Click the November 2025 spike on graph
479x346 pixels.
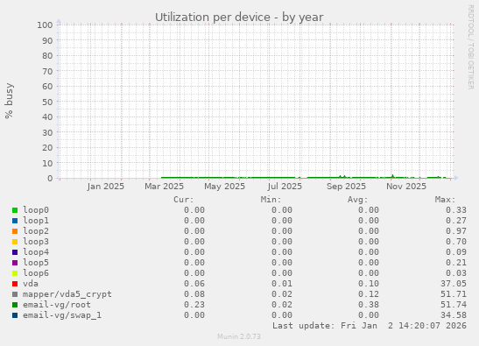(x=393, y=176)
